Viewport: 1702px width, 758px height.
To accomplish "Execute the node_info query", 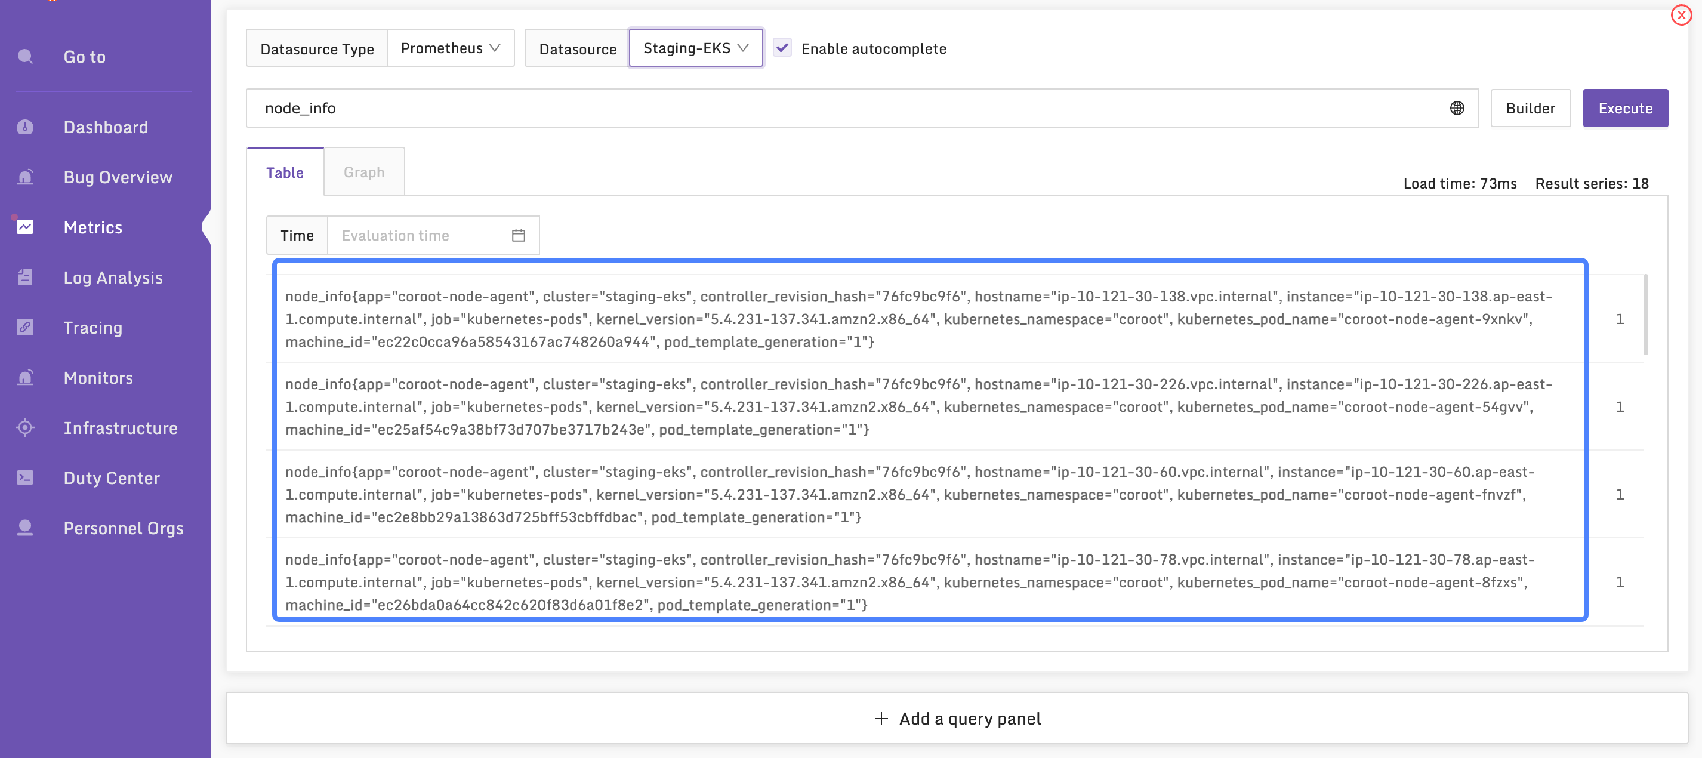I will [1626, 107].
